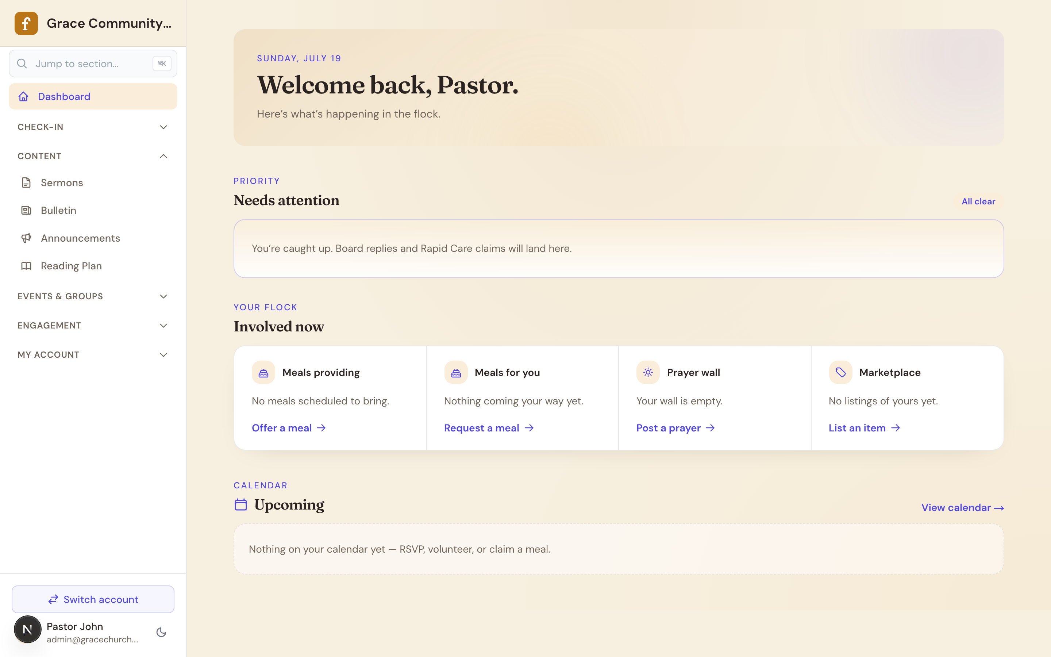This screenshot has width=1051, height=657.
Task: Click the Upcoming calendar icon
Action: [x=240, y=504]
